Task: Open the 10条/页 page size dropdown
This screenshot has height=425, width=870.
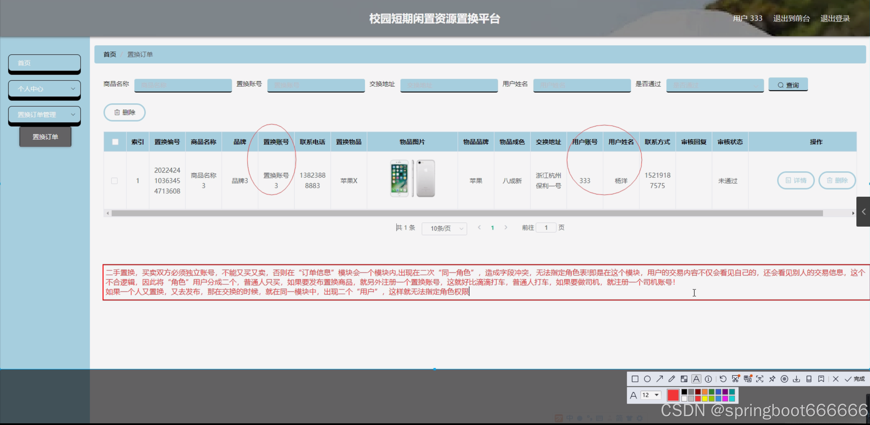Action: [x=444, y=228]
